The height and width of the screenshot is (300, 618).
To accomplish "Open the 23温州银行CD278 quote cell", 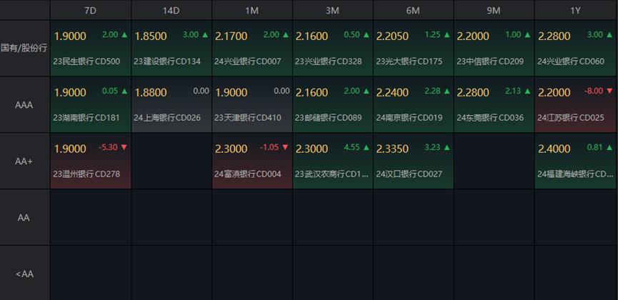I will pyautogui.click(x=91, y=161).
